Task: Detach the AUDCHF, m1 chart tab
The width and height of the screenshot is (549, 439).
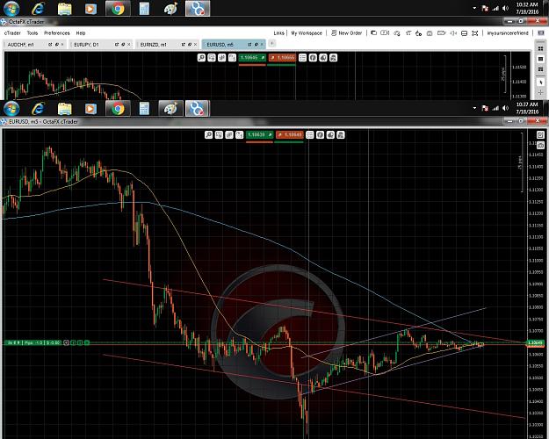Action: [50, 45]
